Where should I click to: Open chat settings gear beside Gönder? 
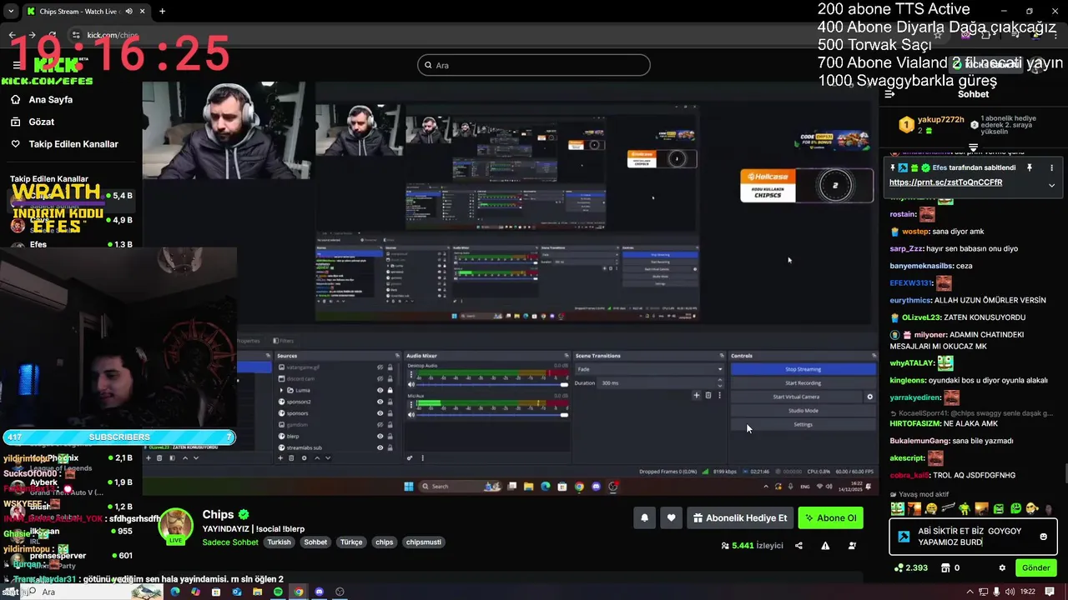click(x=1002, y=567)
